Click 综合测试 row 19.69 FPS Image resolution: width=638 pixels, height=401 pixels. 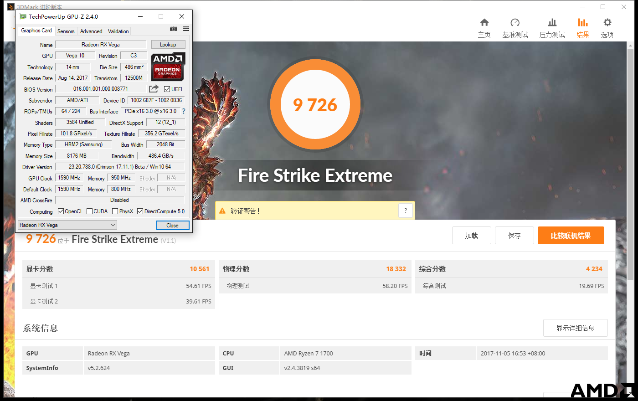(511, 286)
